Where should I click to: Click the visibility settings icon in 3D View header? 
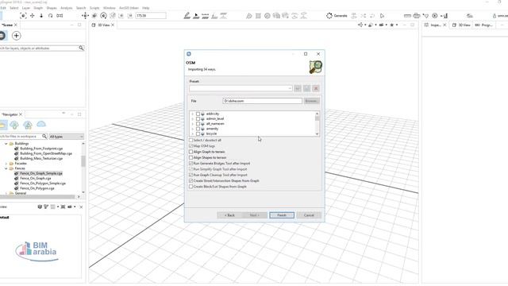pos(371,25)
